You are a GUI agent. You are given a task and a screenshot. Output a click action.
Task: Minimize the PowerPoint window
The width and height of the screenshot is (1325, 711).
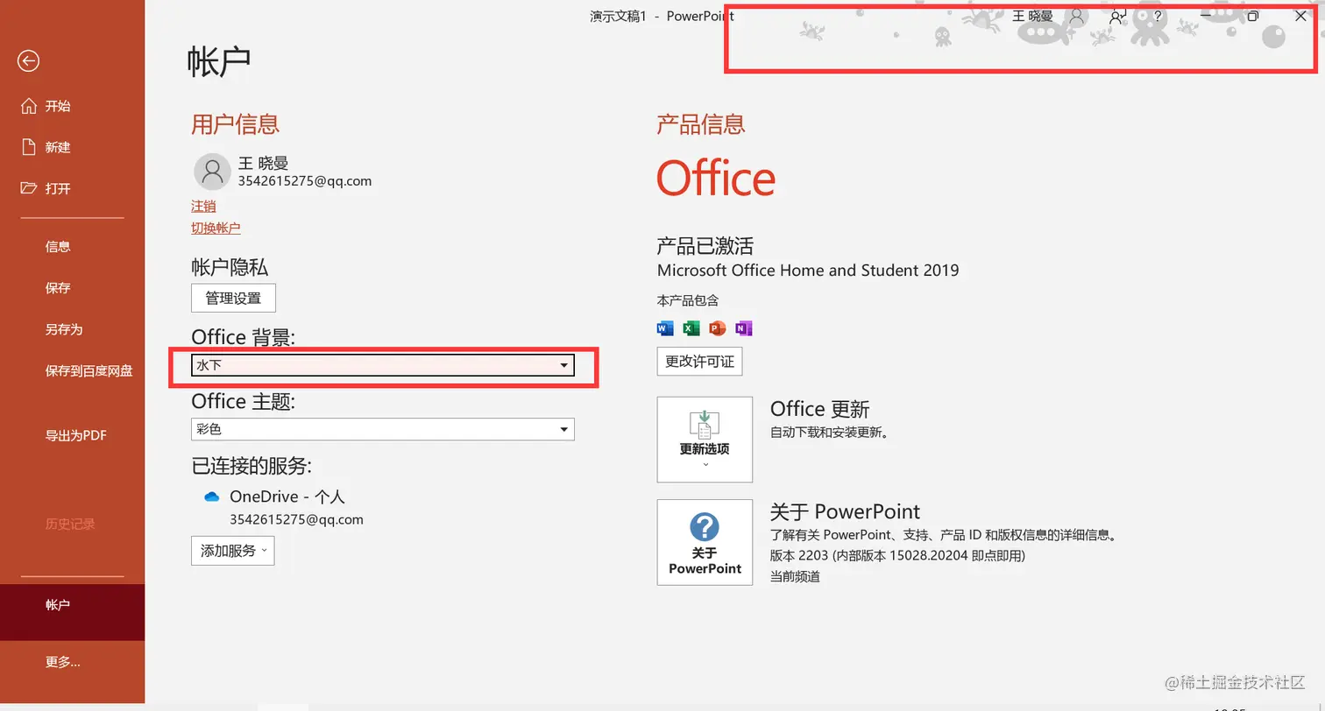pyautogui.click(x=1207, y=16)
